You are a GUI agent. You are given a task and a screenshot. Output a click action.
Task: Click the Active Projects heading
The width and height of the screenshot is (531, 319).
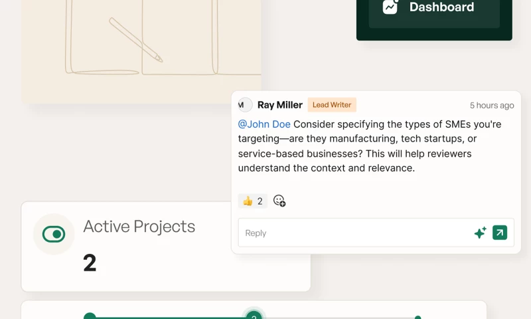coord(139,227)
